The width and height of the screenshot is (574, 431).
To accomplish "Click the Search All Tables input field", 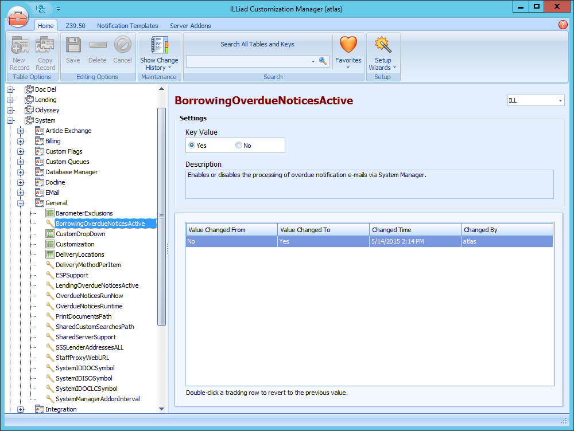I will 248,61.
